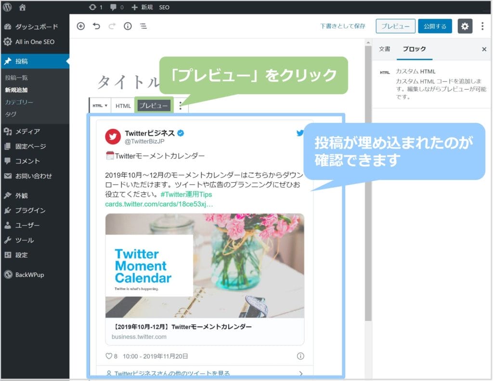
Task: Click the Twitterビジネス account name
Action: [x=150, y=133]
